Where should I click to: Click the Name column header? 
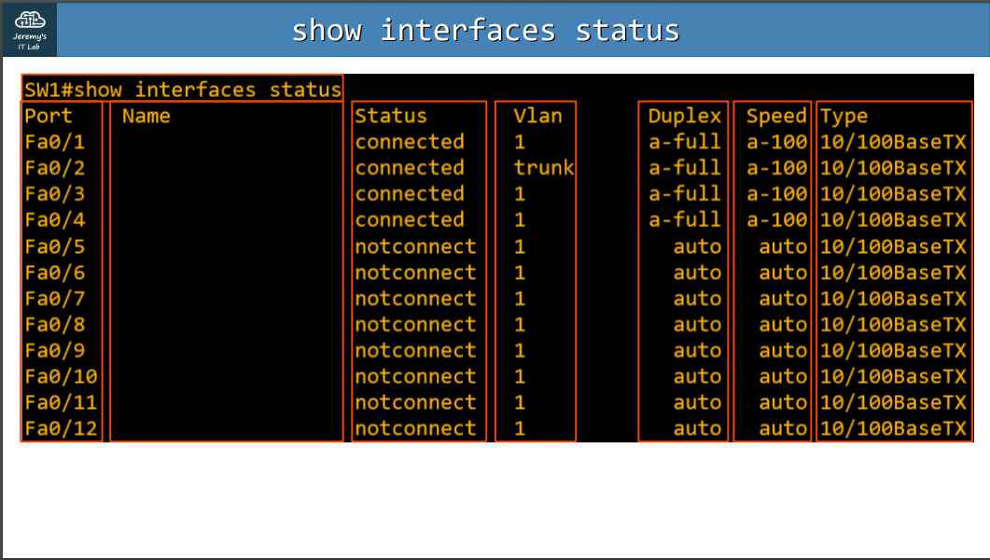pyautogui.click(x=146, y=116)
